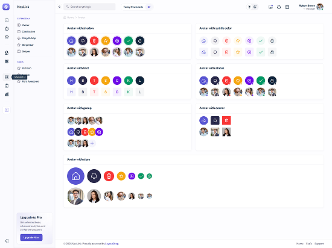Switch to light mode with the sun toggle
332x248 pixels.
pos(250,7)
